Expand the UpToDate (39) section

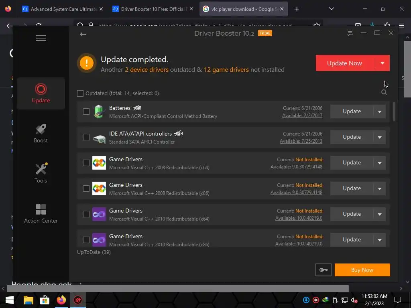pos(94,252)
